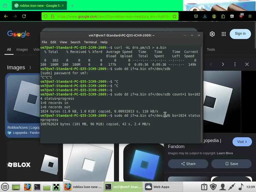
Task: Open the terminal View menu
Action: 63,42
